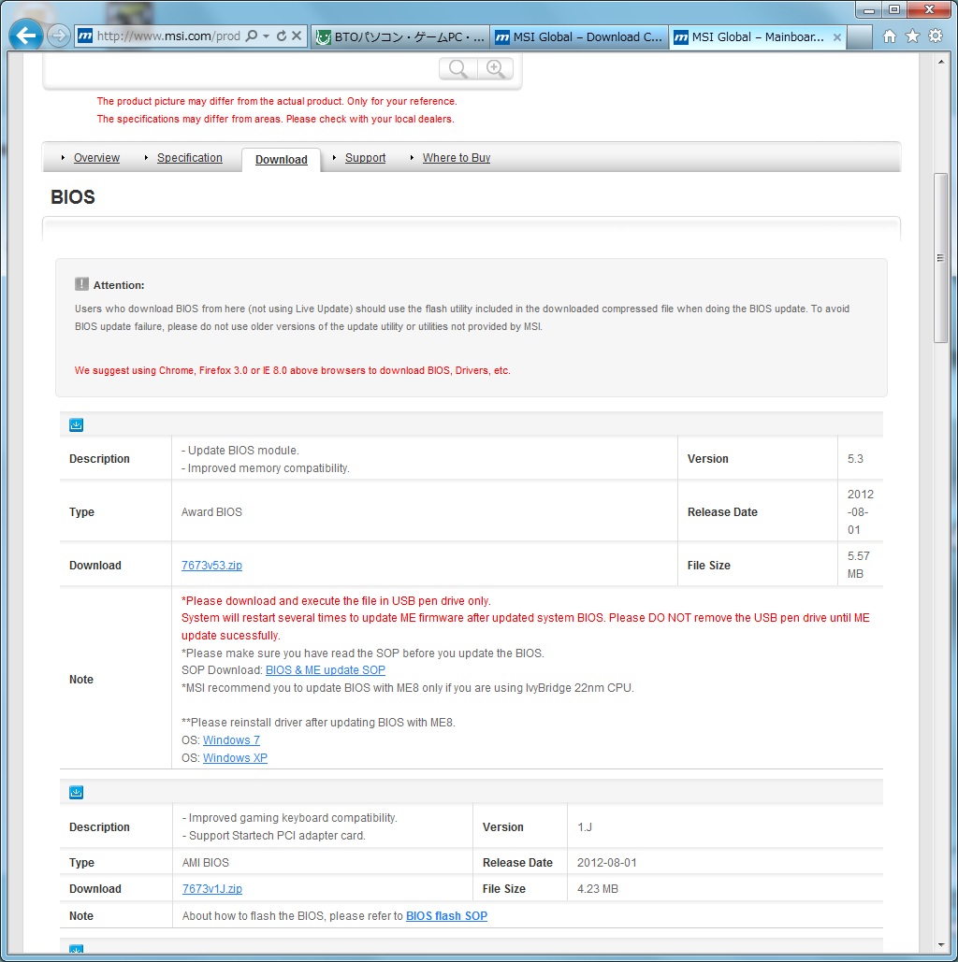Click download icon above BIOS version 5.3
Viewport: 958px width, 962px height.
click(x=76, y=424)
